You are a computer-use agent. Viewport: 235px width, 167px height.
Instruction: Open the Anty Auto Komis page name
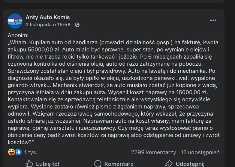pyautogui.click(x=48, y=17)
